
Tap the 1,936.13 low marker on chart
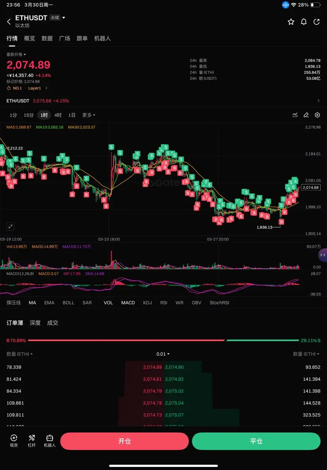(x=265, y=227)
